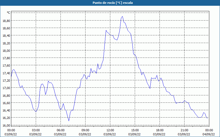The height and width of the screenshot is (137, 220).
Task: Select the 18,80 y-axis value
Action: point(6,21)
